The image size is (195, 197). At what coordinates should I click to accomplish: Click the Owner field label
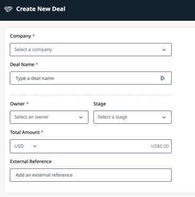tap(17, 104)
